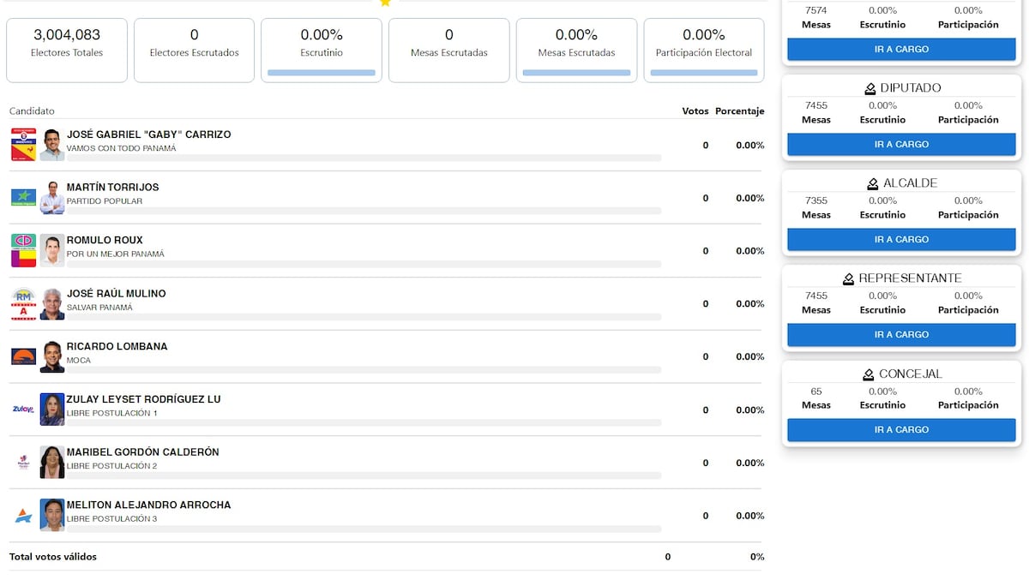This screenshot has height=580, width=1029.
Task: Click Maribel Gordón's campaign logo
Action: [23, 463]
